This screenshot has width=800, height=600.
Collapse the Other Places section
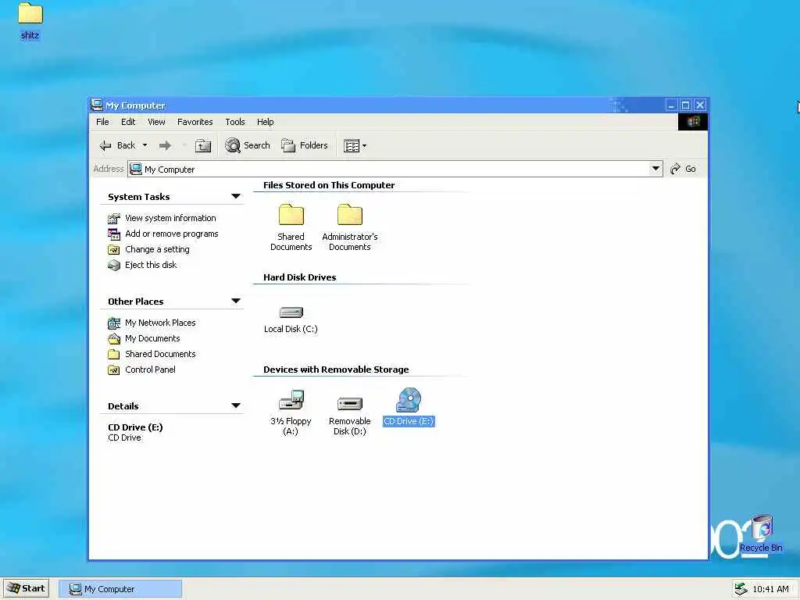coord(236,301)
